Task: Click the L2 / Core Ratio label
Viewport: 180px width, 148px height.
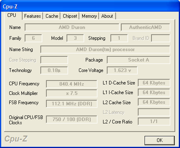Action: (118, 122)
